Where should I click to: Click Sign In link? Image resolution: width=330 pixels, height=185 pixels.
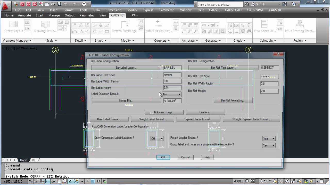click(x=261, y=4)
